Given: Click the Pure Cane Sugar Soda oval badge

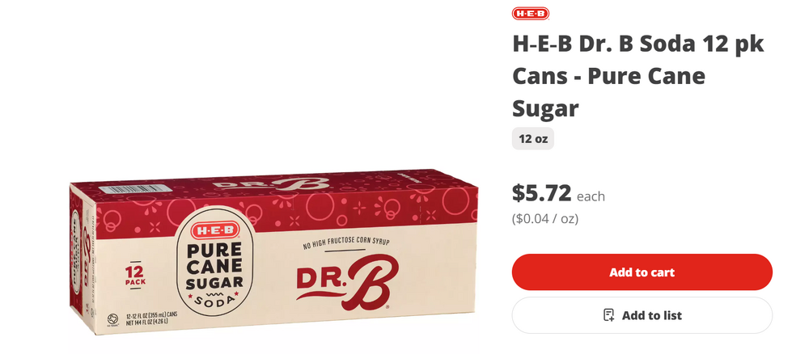Looking at the screenshot, I should pyautogui.click(x=214, y=263).
